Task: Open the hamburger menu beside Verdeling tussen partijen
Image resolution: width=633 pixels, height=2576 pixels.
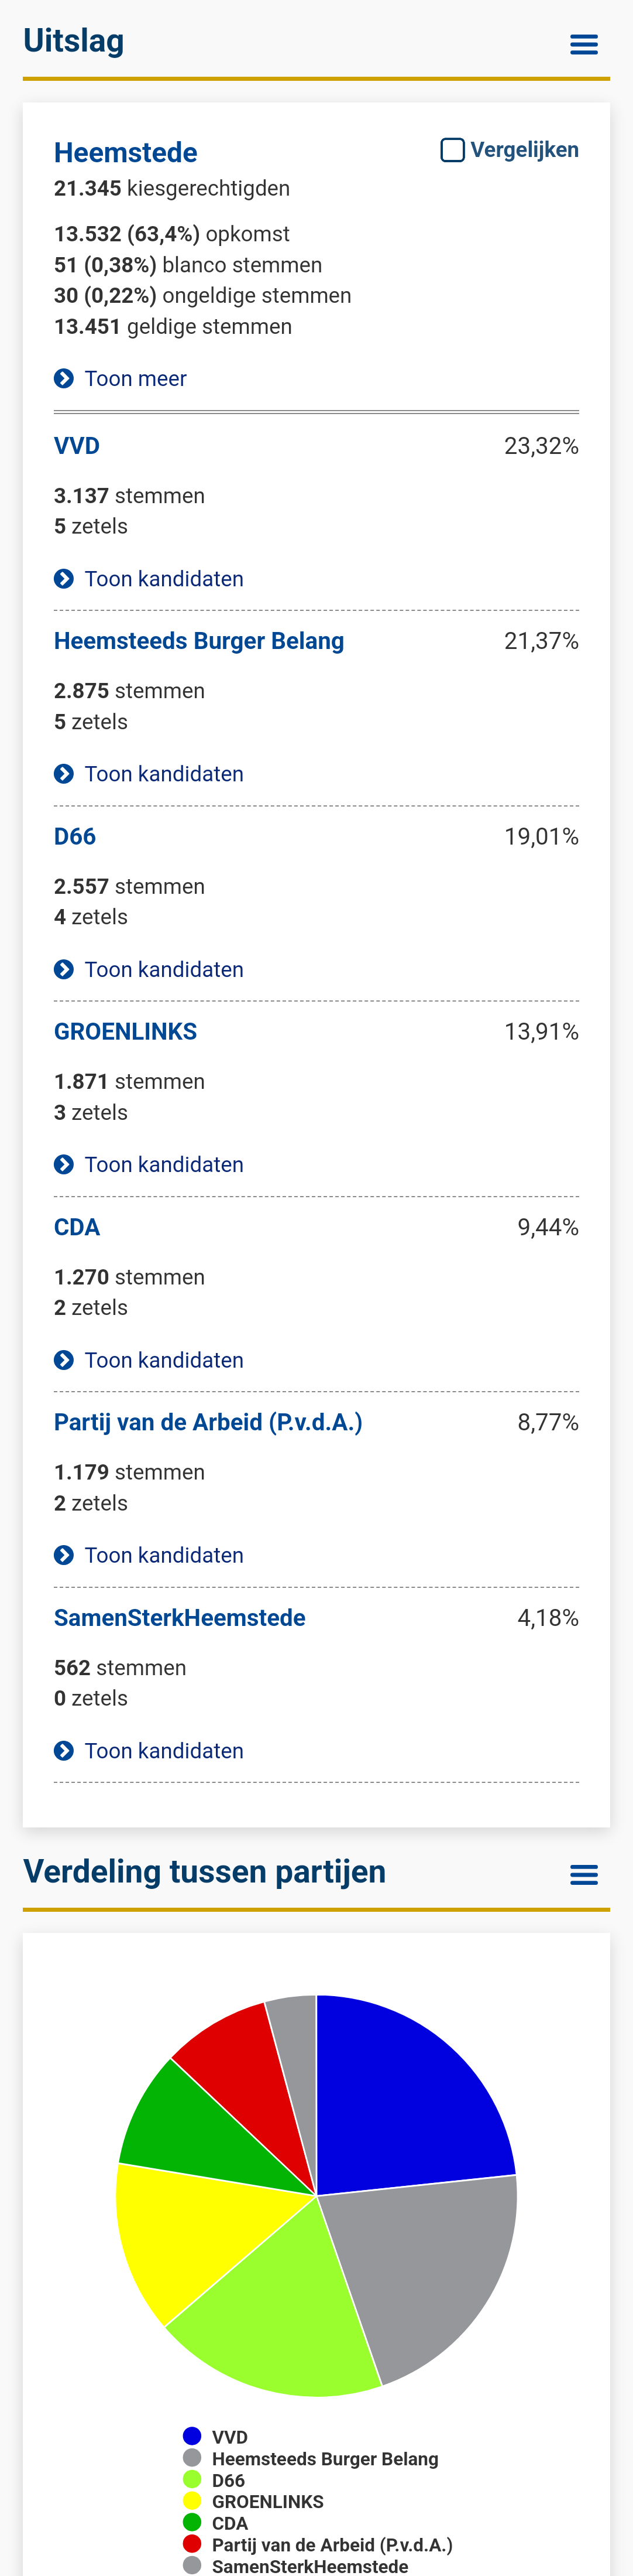Action: pos(583,1875)
